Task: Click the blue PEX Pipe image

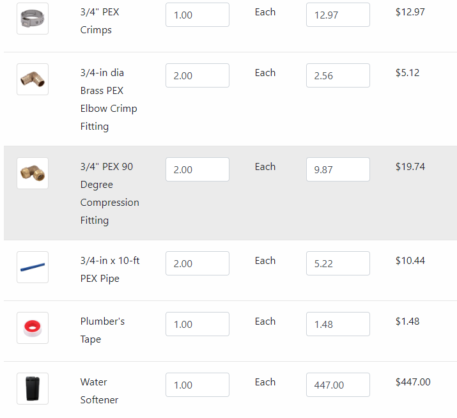Action: [33, 267]
